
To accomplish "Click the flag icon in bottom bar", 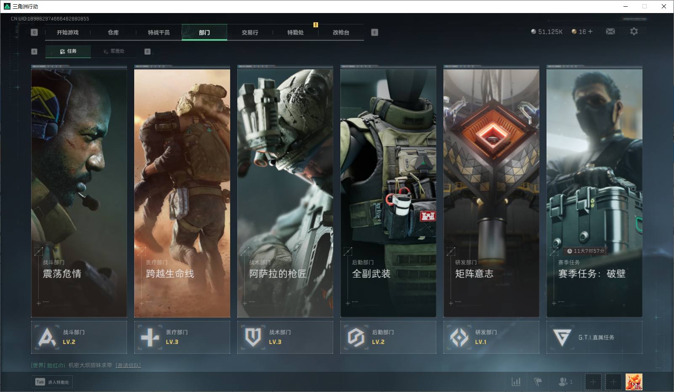I will (x=538, y=382).
